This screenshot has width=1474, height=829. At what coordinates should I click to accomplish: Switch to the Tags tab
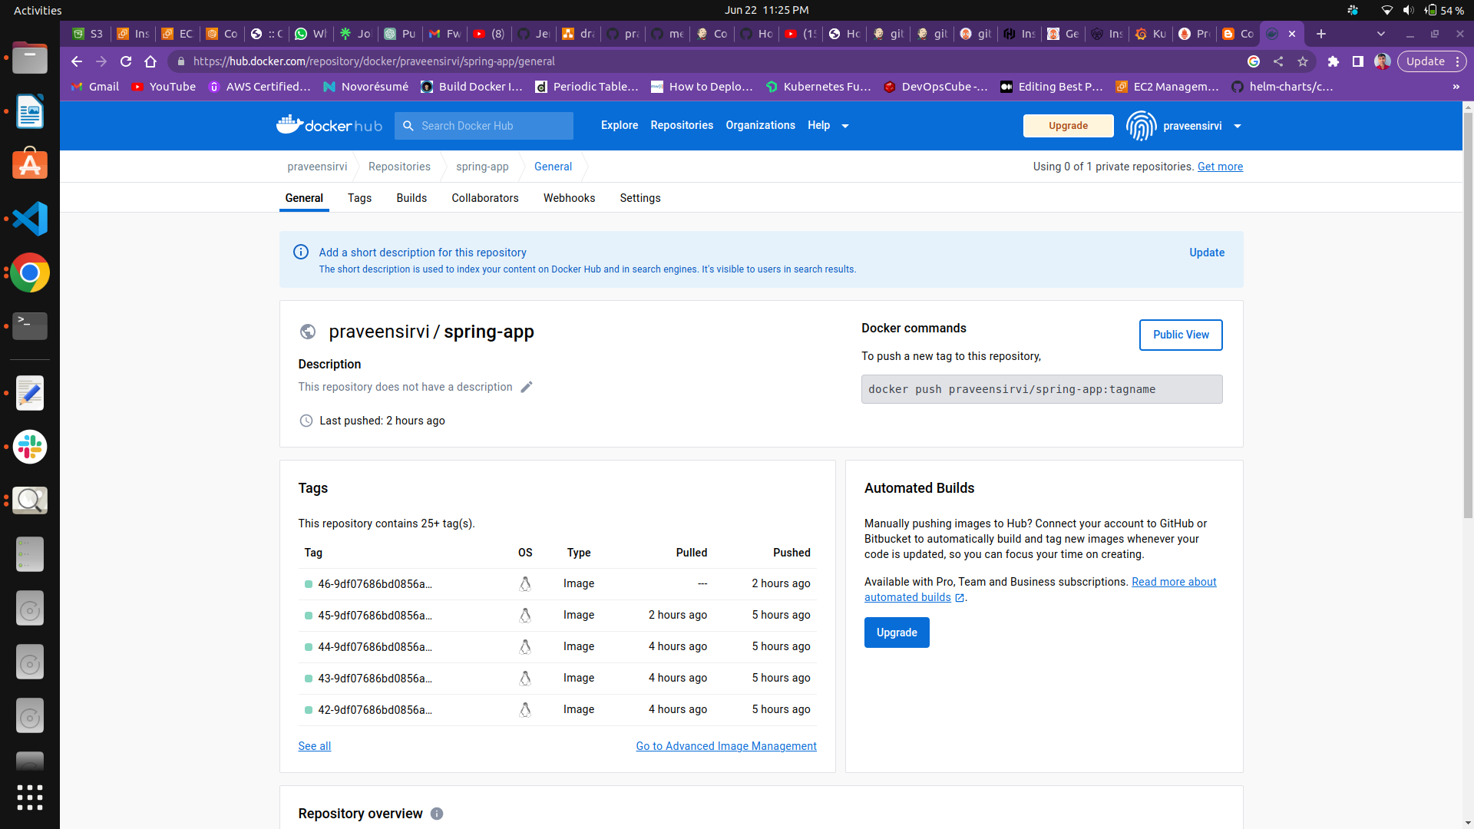[x=359, y=198]
